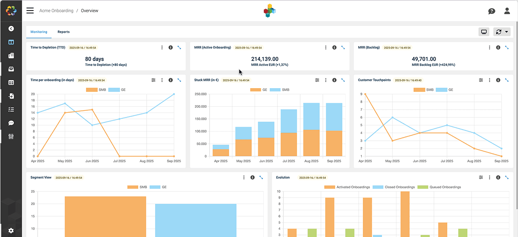
Task: Click the presentation mode monitor button
Action: (x=484, y=32)
